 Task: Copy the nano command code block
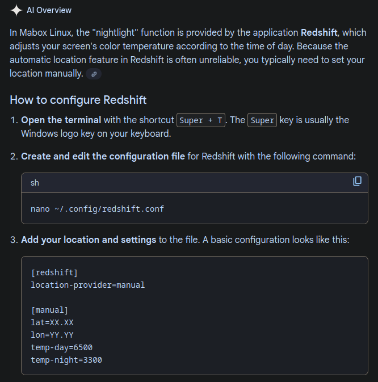coord(357,182)
